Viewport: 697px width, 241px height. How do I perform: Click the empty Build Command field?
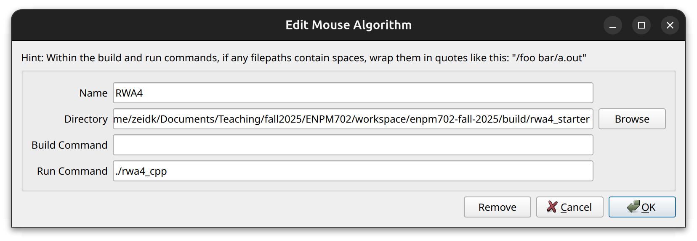[353, 145]
